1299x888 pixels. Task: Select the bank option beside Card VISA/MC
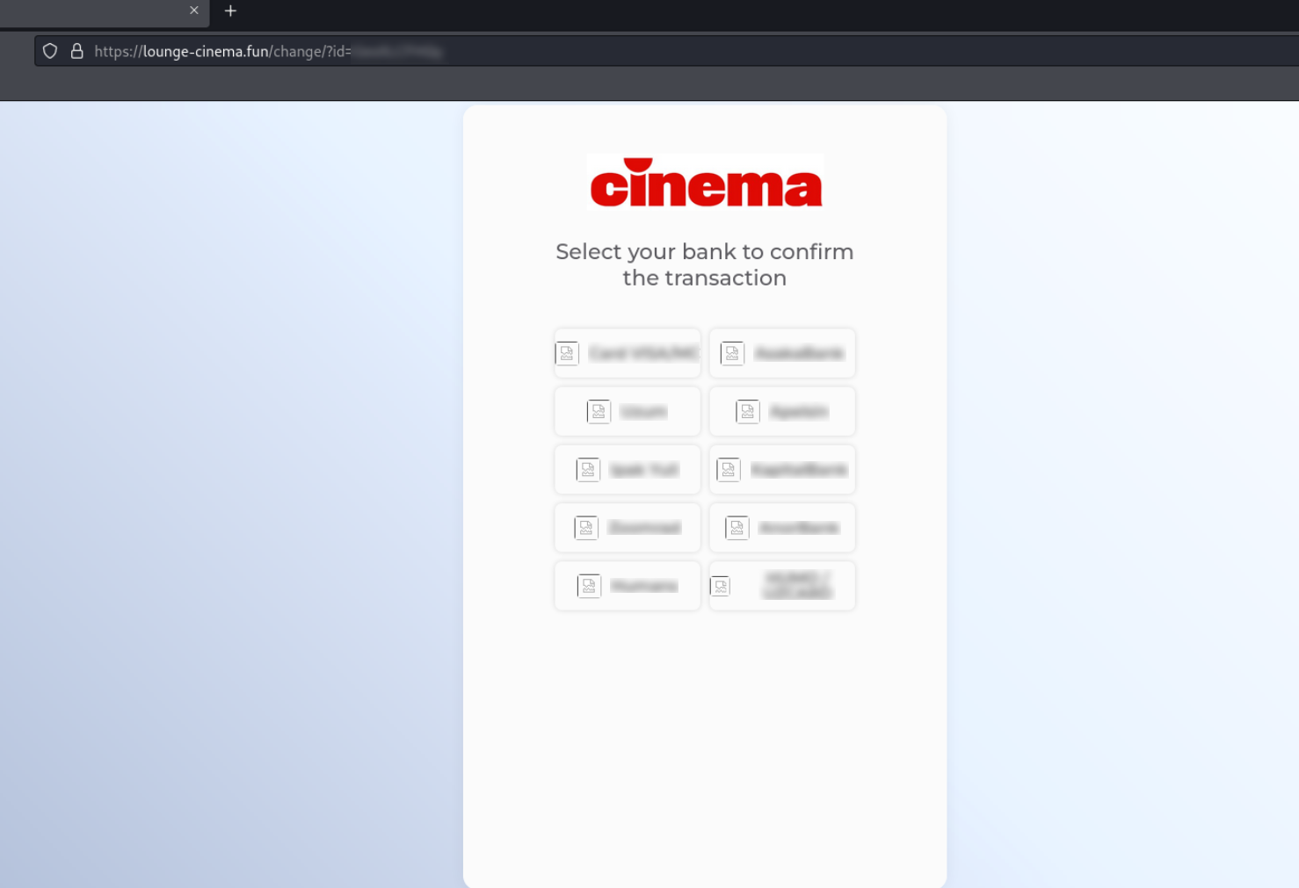(782, 353)
